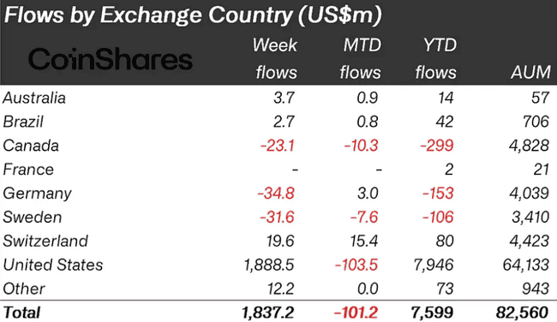Click the Switzerland row label
This screenshot has height=322, width=557.
(x=45, y=241)
